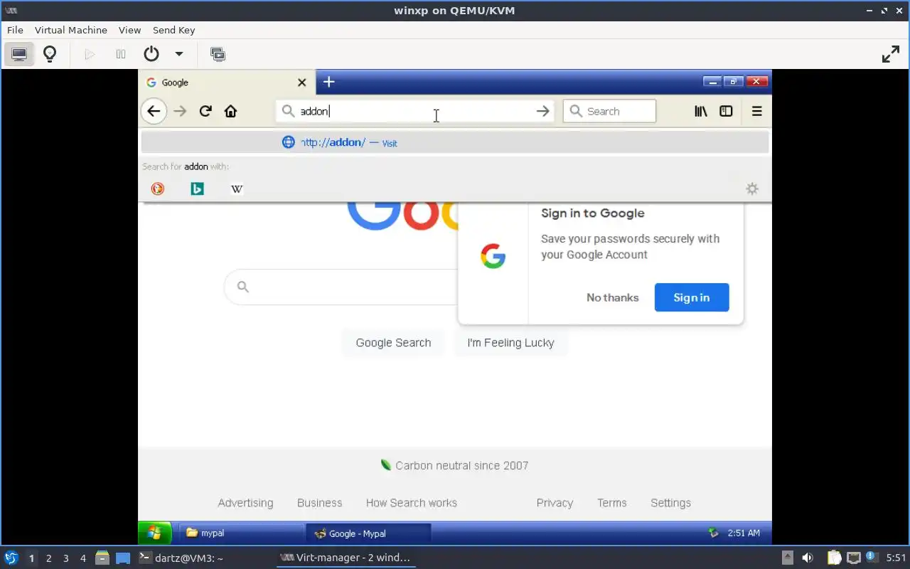Click the host clock showing 5:51
This screenshot has width=910, height=569.
coord(896,558)
